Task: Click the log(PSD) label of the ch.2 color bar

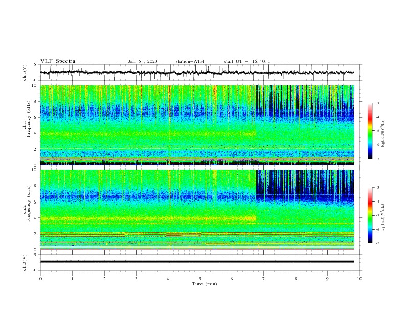Action: pyautogui.click(x=383, y=217)
